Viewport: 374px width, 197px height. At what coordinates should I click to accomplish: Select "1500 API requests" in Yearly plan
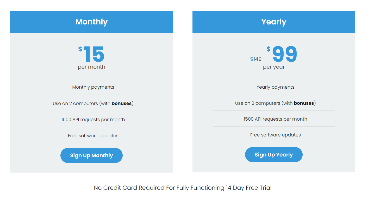[275, 119]
